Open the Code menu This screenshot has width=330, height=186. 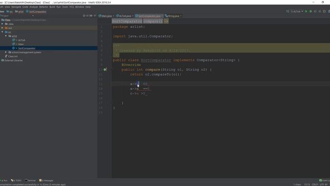(x=25, y=7)
